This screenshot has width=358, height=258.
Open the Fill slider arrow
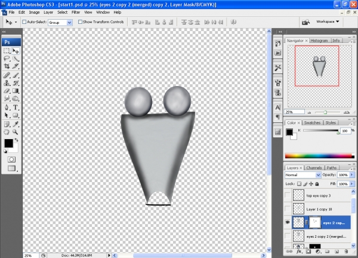pyautogui.click(x=352, y=184)
